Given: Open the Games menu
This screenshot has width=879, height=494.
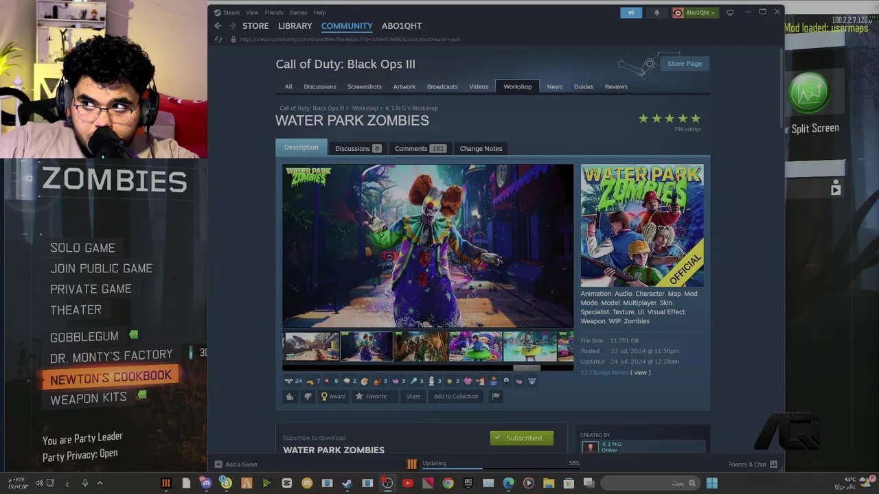Looking at the screenshot, I should (298, 12).
